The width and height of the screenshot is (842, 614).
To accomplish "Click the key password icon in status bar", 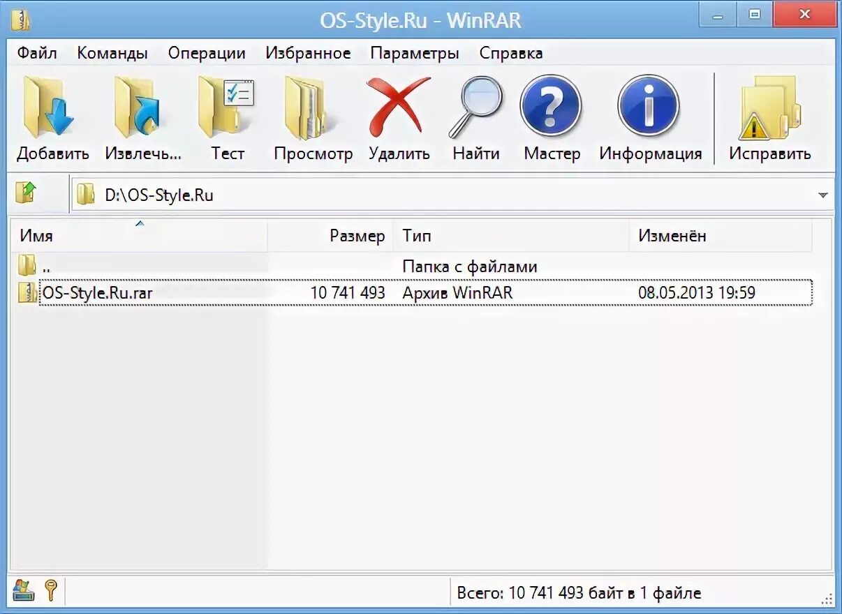I will tap(50, 590).
